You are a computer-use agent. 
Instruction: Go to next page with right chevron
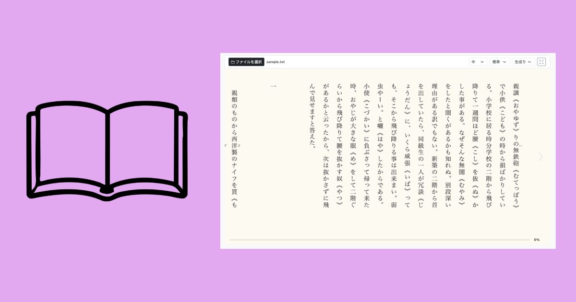tap(540, 156)
